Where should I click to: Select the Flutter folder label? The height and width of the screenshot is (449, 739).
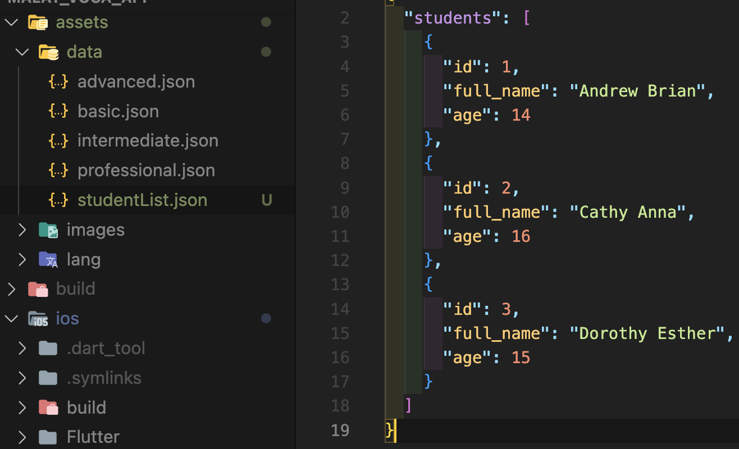click(x=93, y=437)
